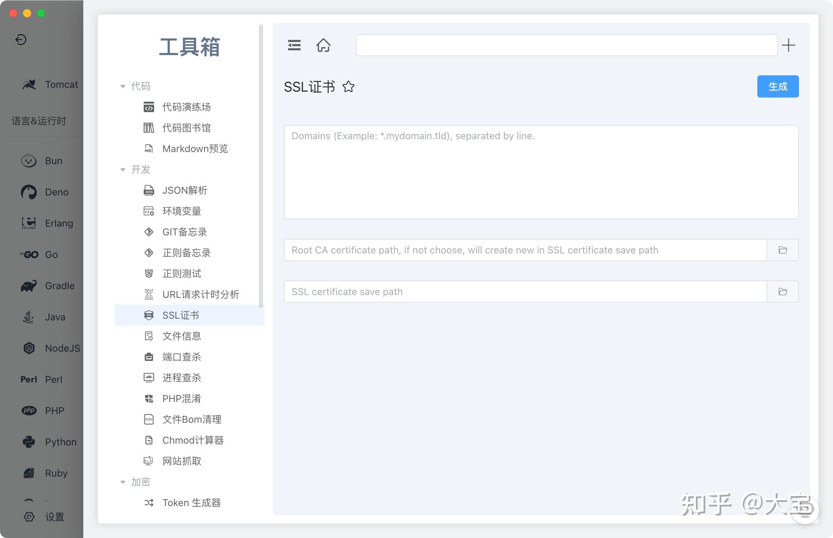Click inside the Domains input area
Viewport: 833px width, 538px height.
point(541,171)
